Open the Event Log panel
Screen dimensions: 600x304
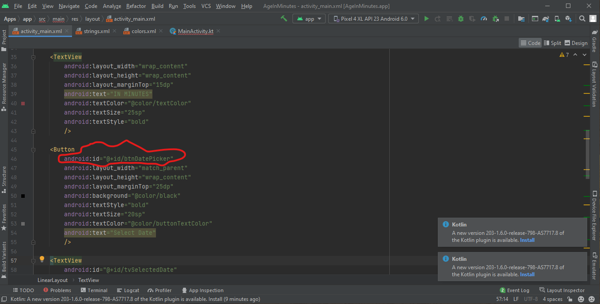(x=514, y=290)
